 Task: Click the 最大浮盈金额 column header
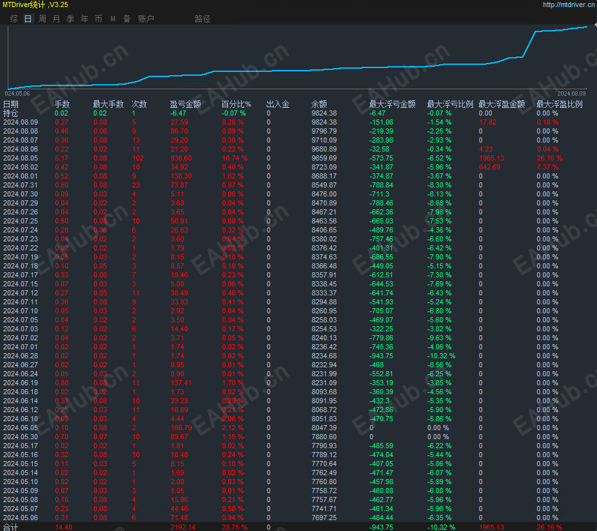[502, 104]
